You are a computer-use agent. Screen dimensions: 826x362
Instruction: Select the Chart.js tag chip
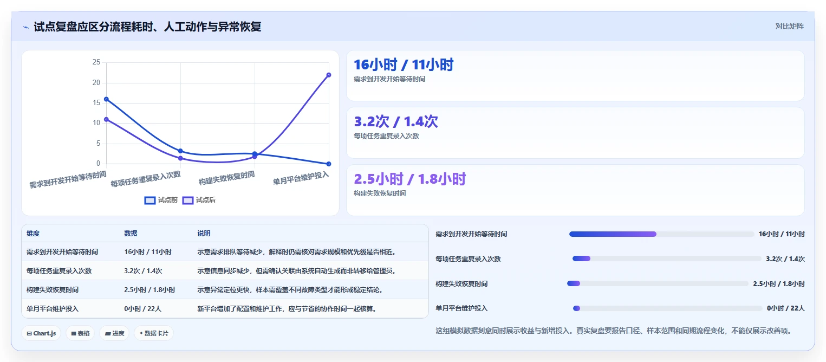pos(41,333)
